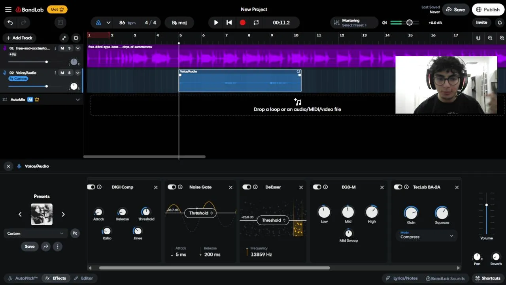Close the Voice/Audio effects panel
The height and width of the screenshot is (285, 506).
click(8, 166)
